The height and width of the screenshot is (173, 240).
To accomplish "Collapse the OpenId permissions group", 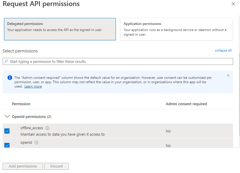I will pos(7,116).
